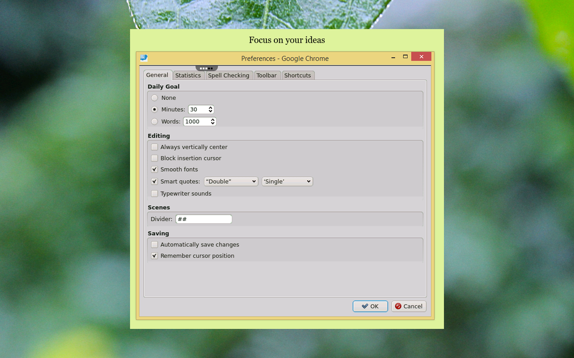Click the scene Divider text field
Viewport: 574px width, 358px height.
[203, 219]
